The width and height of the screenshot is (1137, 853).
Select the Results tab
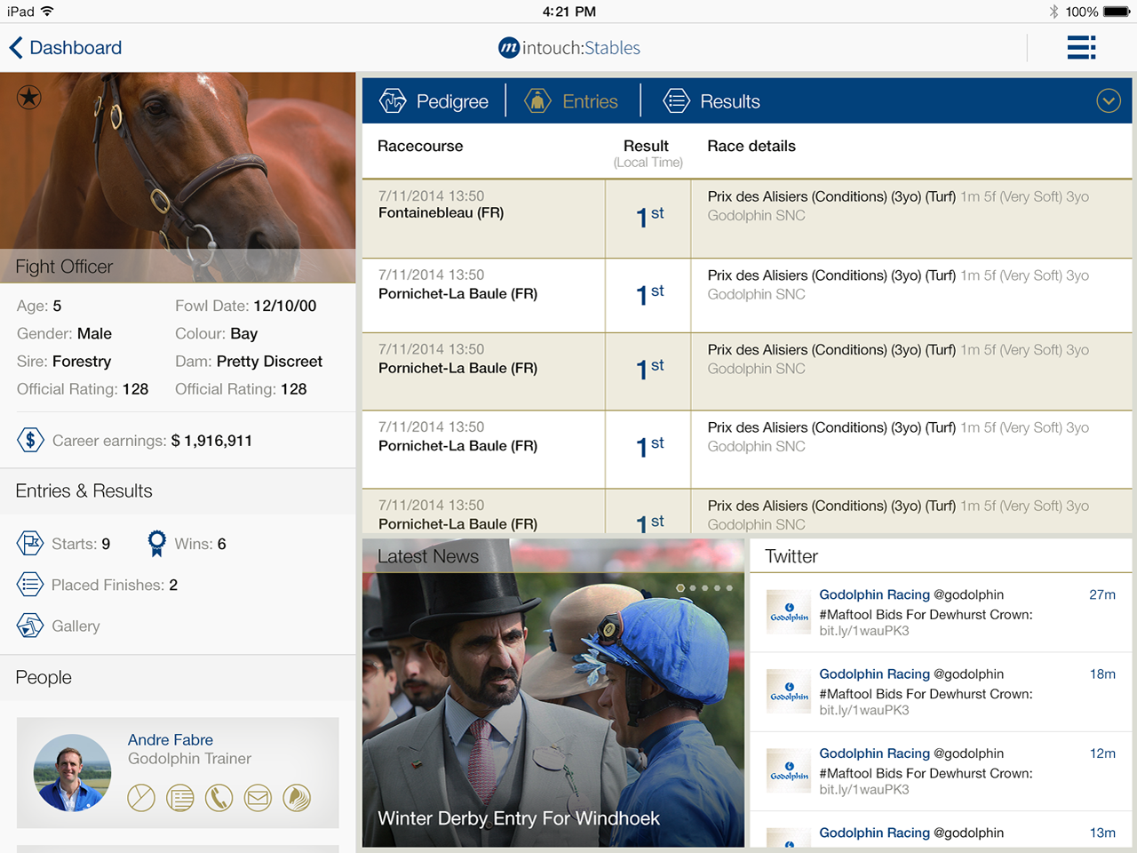(712, 101)
